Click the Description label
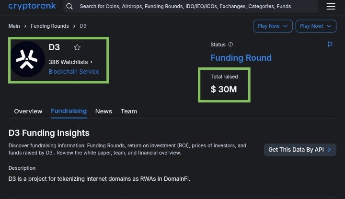345x199 pixels. (22, 168)
